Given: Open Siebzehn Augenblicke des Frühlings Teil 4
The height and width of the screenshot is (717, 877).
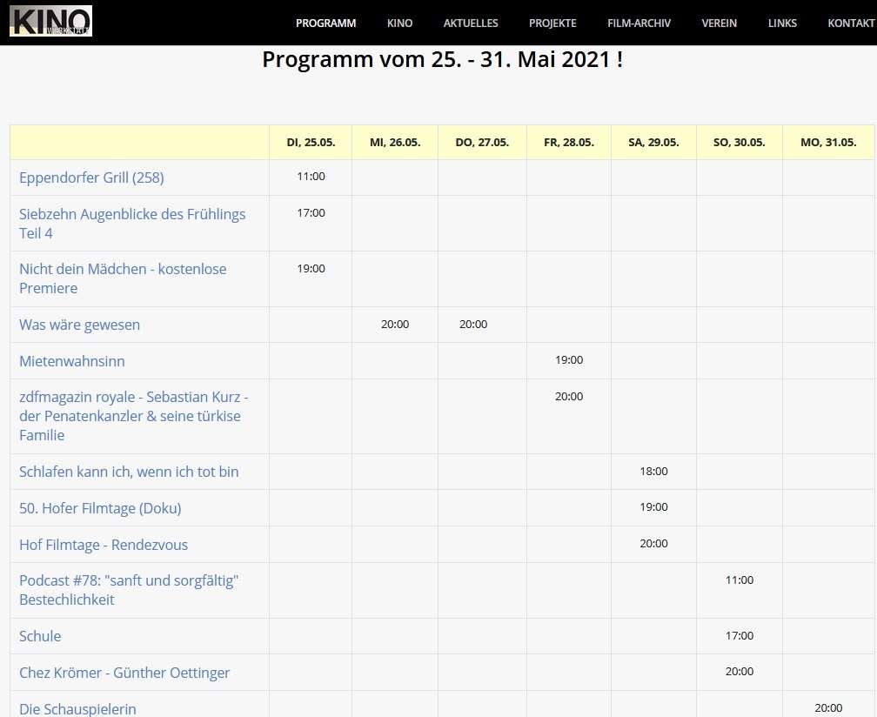Looking at the screenshot, I should coord(132,223).
